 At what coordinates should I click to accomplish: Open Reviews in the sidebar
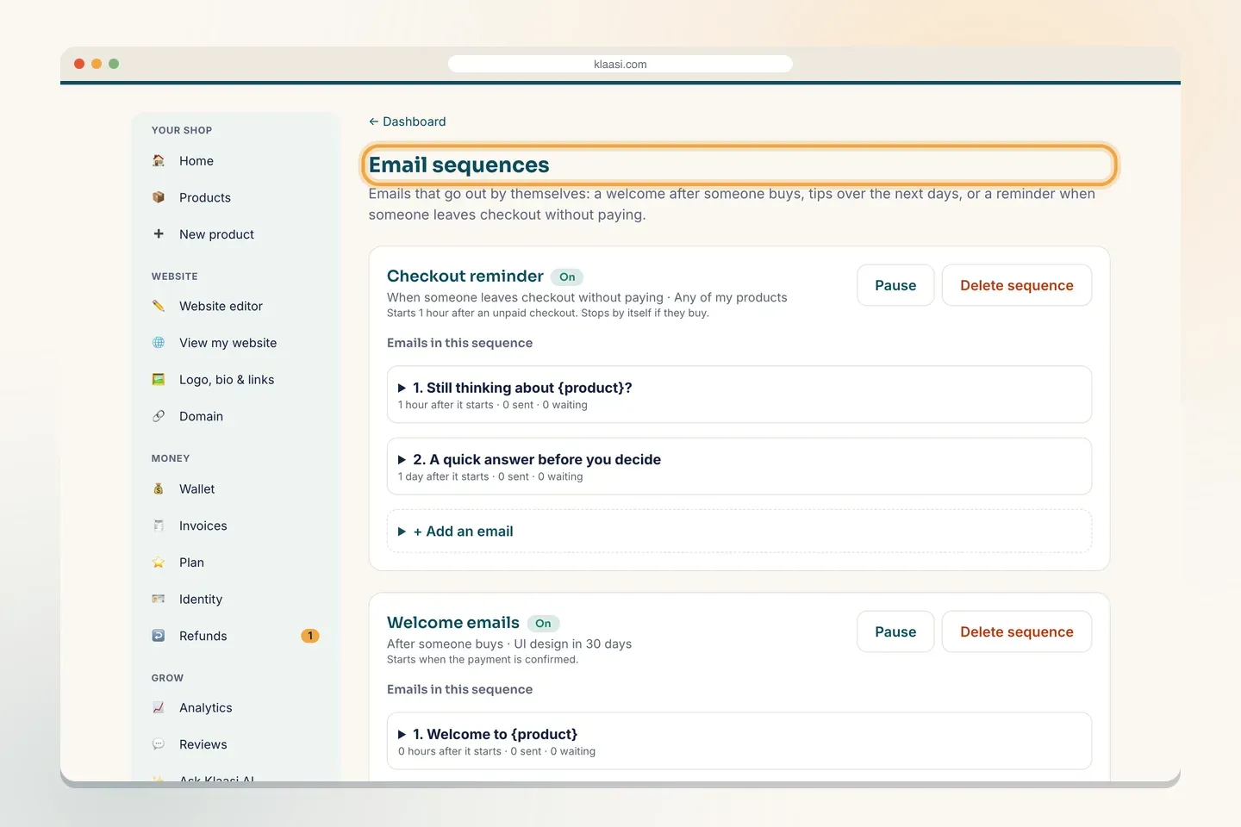click(x=236, y=744)
